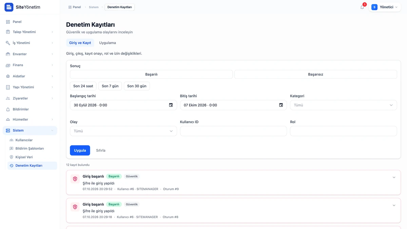Click the Envanter warehouse icon
The image size is (407, 229).
[8, 54]
